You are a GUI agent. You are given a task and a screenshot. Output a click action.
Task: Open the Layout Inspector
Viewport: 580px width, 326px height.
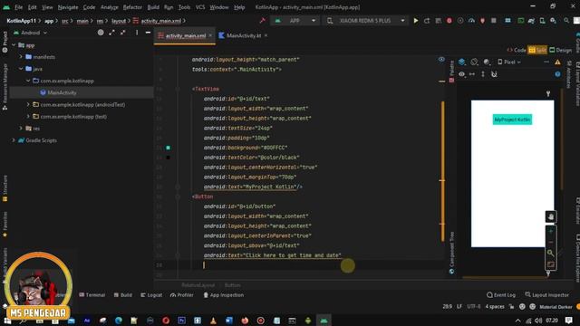click(546, 295)
